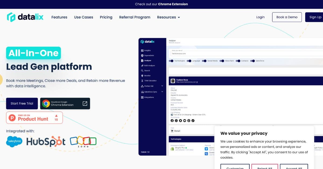Viewport: 323px width, 169px height.
Task: Click the Datalix logo in the dashboard sidebar
Action: pyautogui.click(x=148, y=42)
